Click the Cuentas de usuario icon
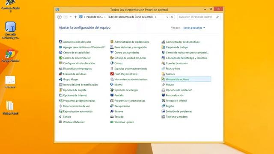The width and height of the screenshot is (274, 154). (x=163, y=63)
